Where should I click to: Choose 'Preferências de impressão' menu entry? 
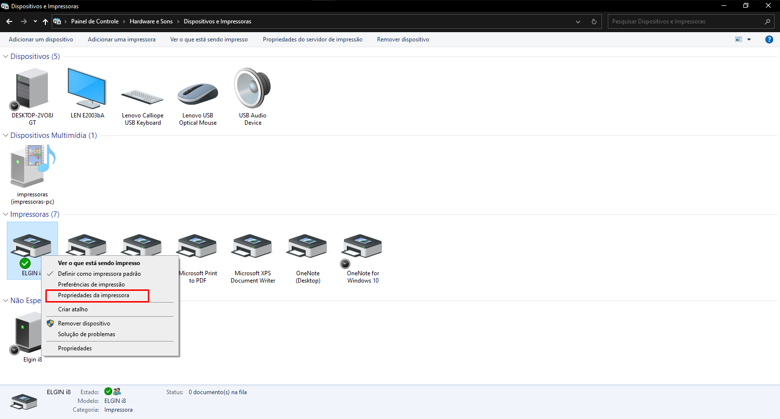coord(91,285)
